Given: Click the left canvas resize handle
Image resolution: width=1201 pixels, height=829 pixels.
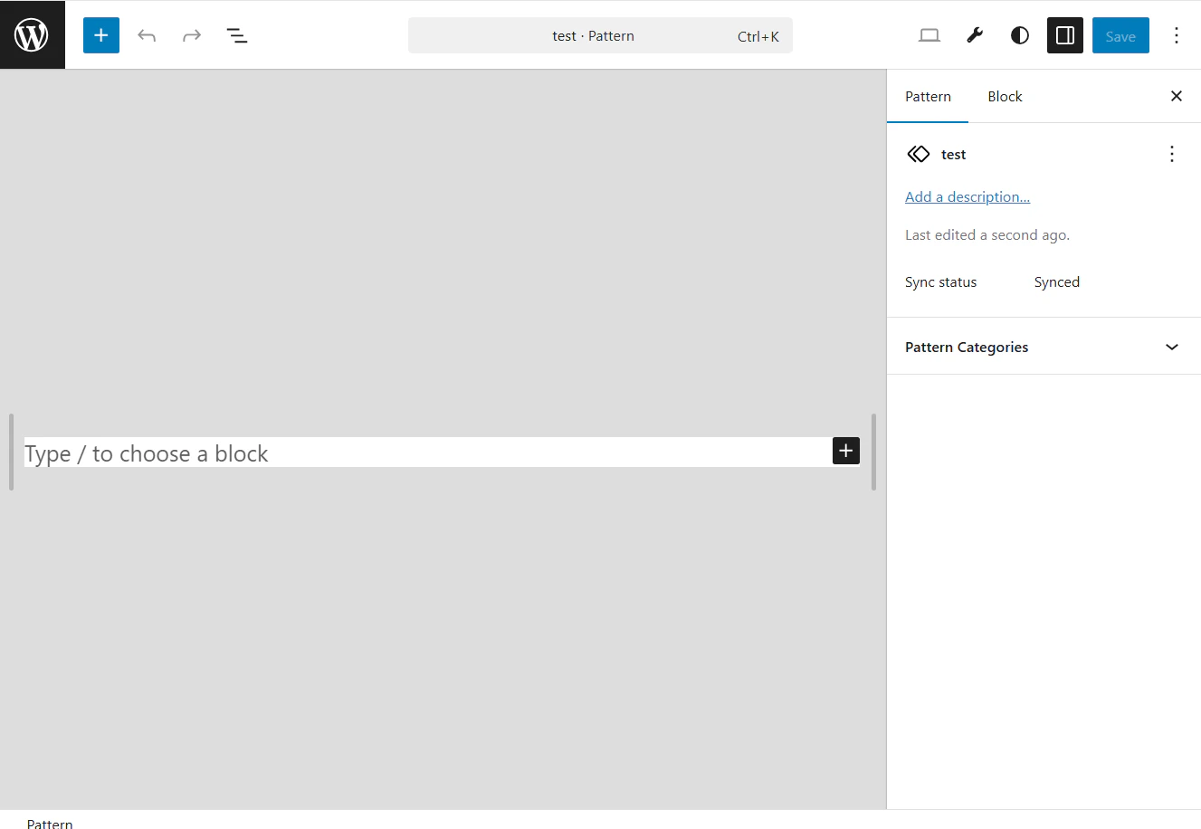Looking at the screenshot, I should (11, 452).
